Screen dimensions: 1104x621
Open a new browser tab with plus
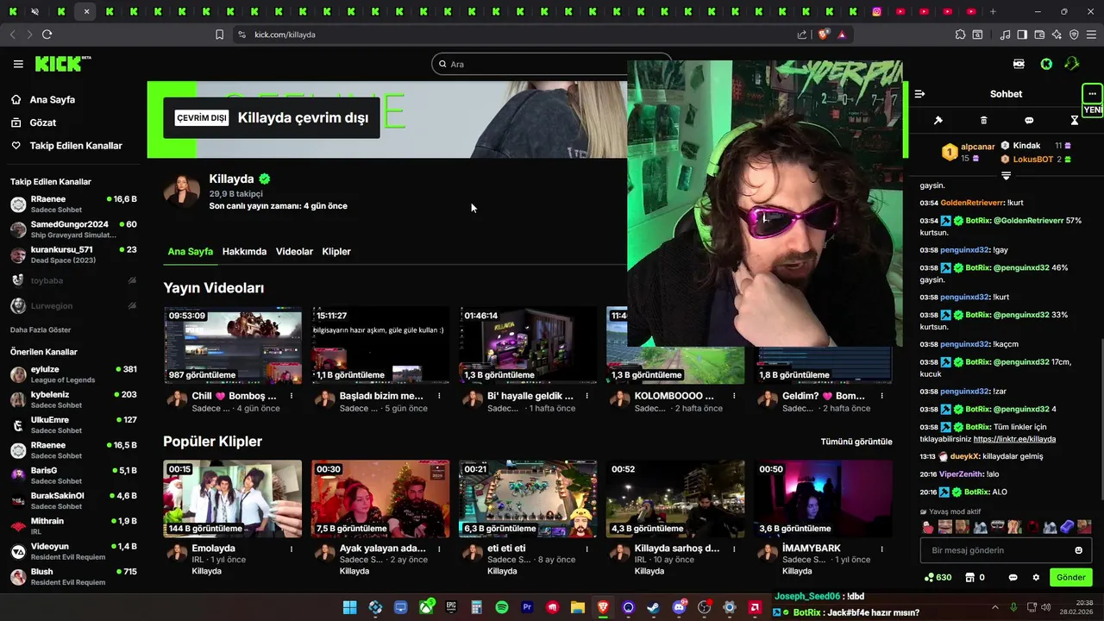point(993,11)
